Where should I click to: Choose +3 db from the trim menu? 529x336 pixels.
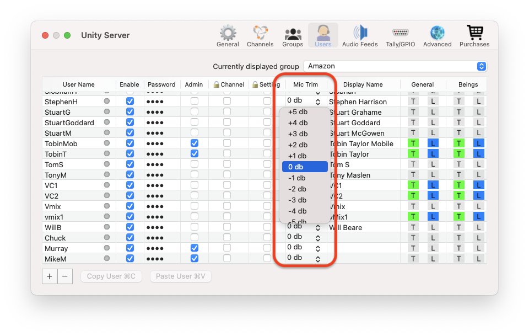[305, 134]
